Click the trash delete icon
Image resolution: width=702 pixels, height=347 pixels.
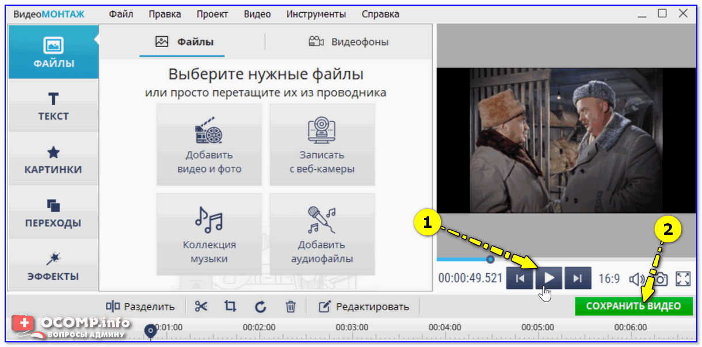coord(291,306)
